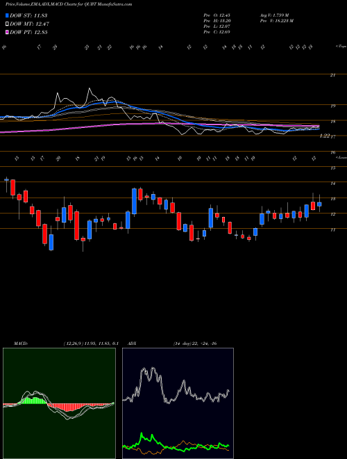Click the 11 price axis label

click(332, 229)
